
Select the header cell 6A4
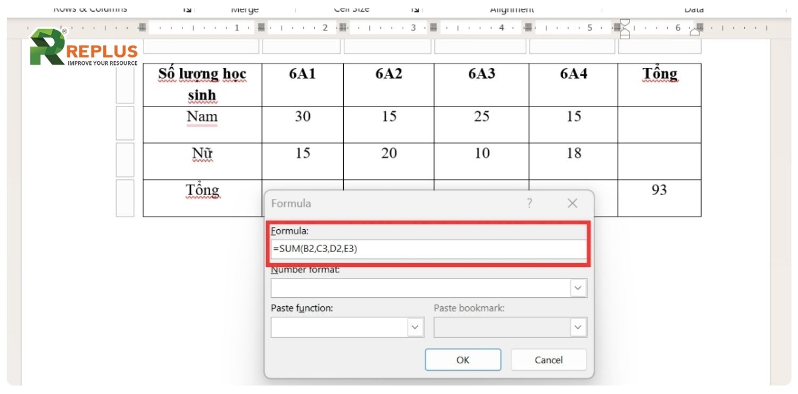573,85
